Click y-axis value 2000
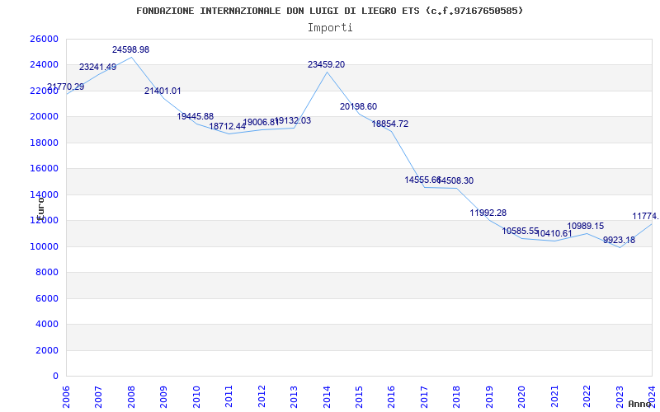 click(x=47, y=350)
